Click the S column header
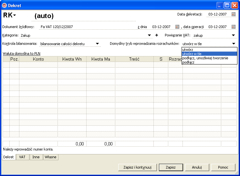The height and width of the screenshot is (176, 240). point(161,59)
